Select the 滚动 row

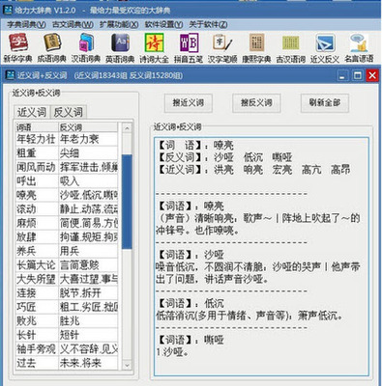[67, 209]
